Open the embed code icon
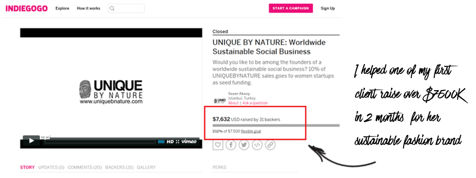The image size is (476, 178). [x=257, y=145]
